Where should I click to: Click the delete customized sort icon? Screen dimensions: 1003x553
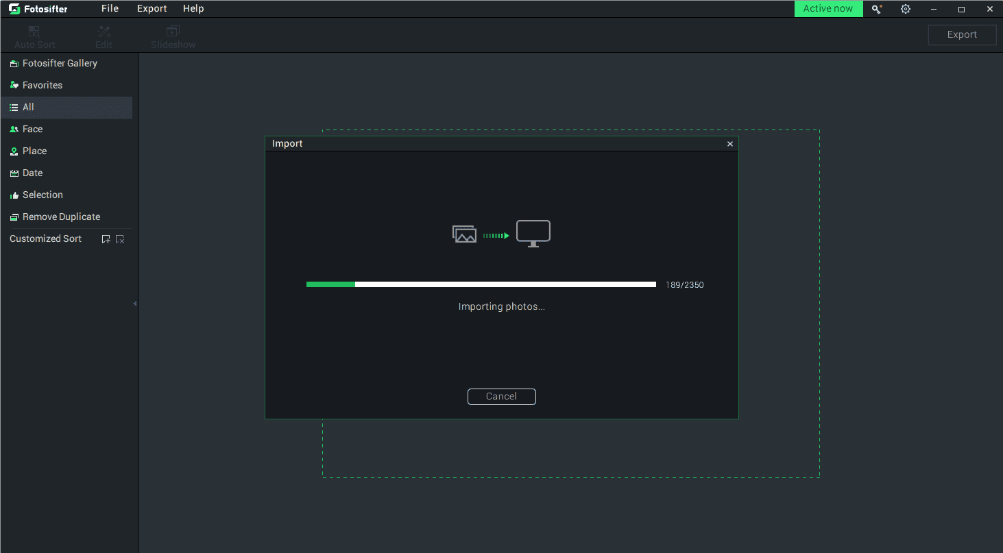(120, 239)
